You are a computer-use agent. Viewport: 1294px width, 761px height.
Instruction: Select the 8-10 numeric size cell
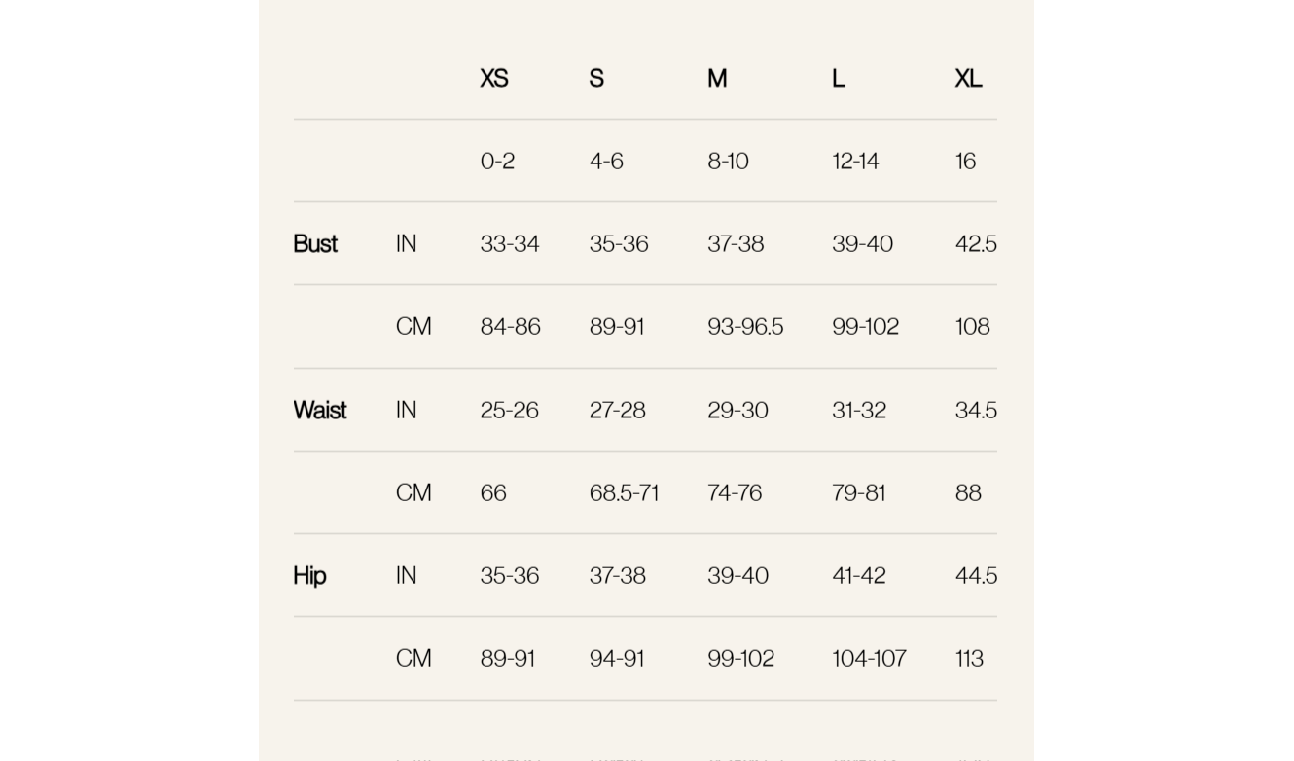pyautogui.click(x=728, y=162)
